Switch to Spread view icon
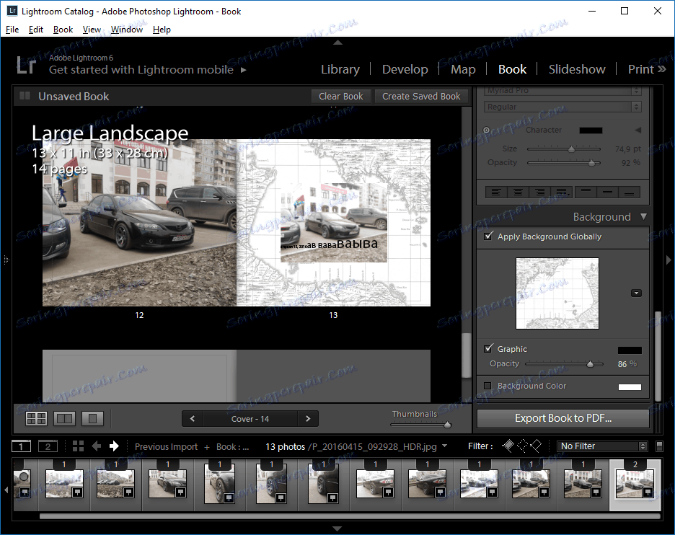The image size is (675, 535). click(65, 418)
